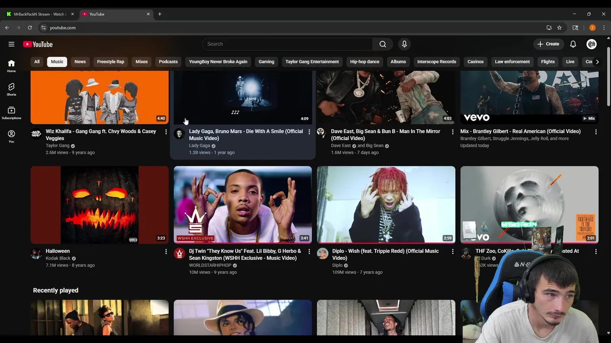Viewport: 611px width, 343px height.
Task: Play the Diplo Wish thumbnail
Action: pyautogui.click(x=386, y=205)
